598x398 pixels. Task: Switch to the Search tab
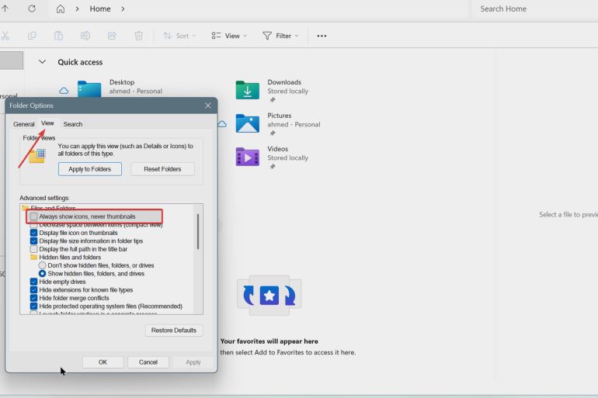(73, 124)
